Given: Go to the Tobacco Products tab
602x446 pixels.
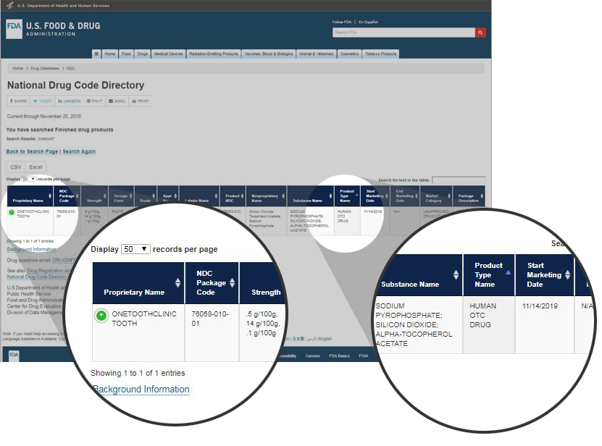Looking at the screenshot, I should (x=380, y=54).
